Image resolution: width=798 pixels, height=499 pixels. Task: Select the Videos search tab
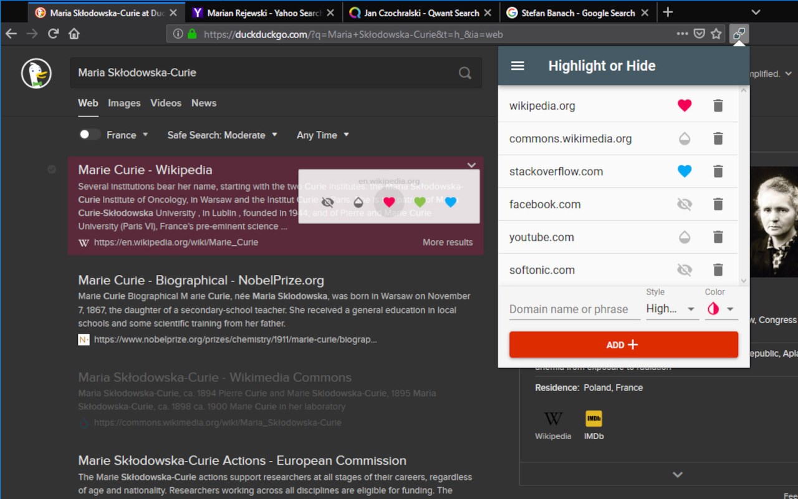point(166,103)
